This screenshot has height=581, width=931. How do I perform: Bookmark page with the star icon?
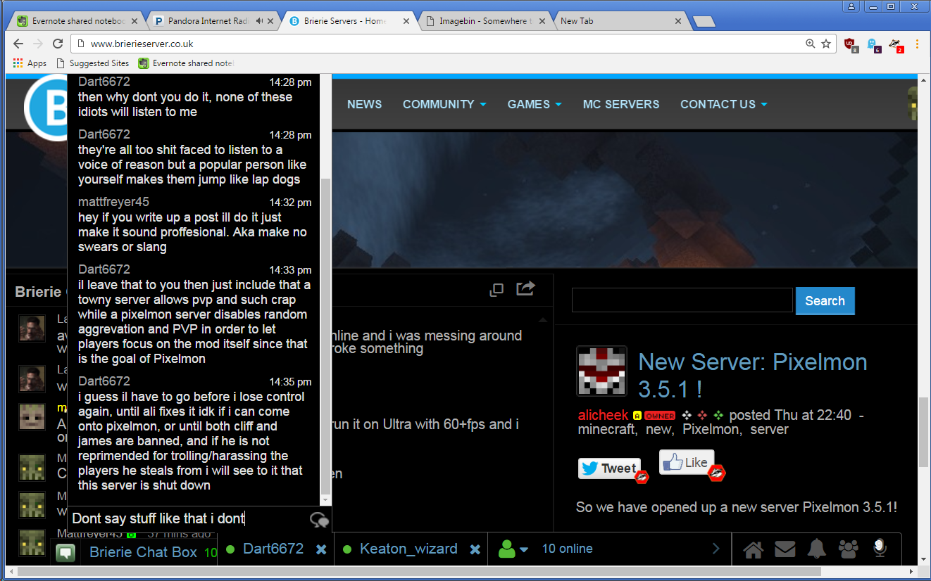826,44
